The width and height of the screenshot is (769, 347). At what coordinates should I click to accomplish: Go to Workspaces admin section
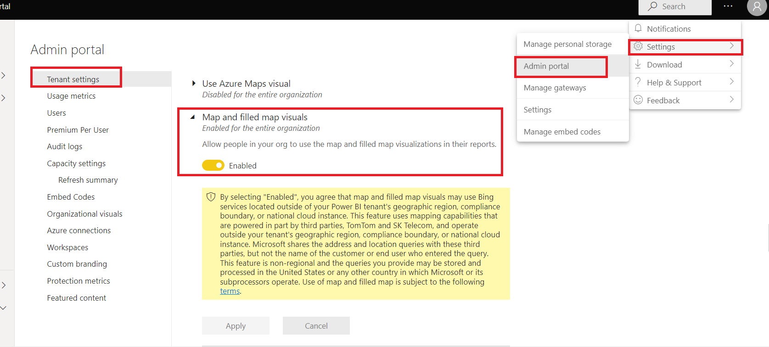pyautogui.click(x=67, y=247)
